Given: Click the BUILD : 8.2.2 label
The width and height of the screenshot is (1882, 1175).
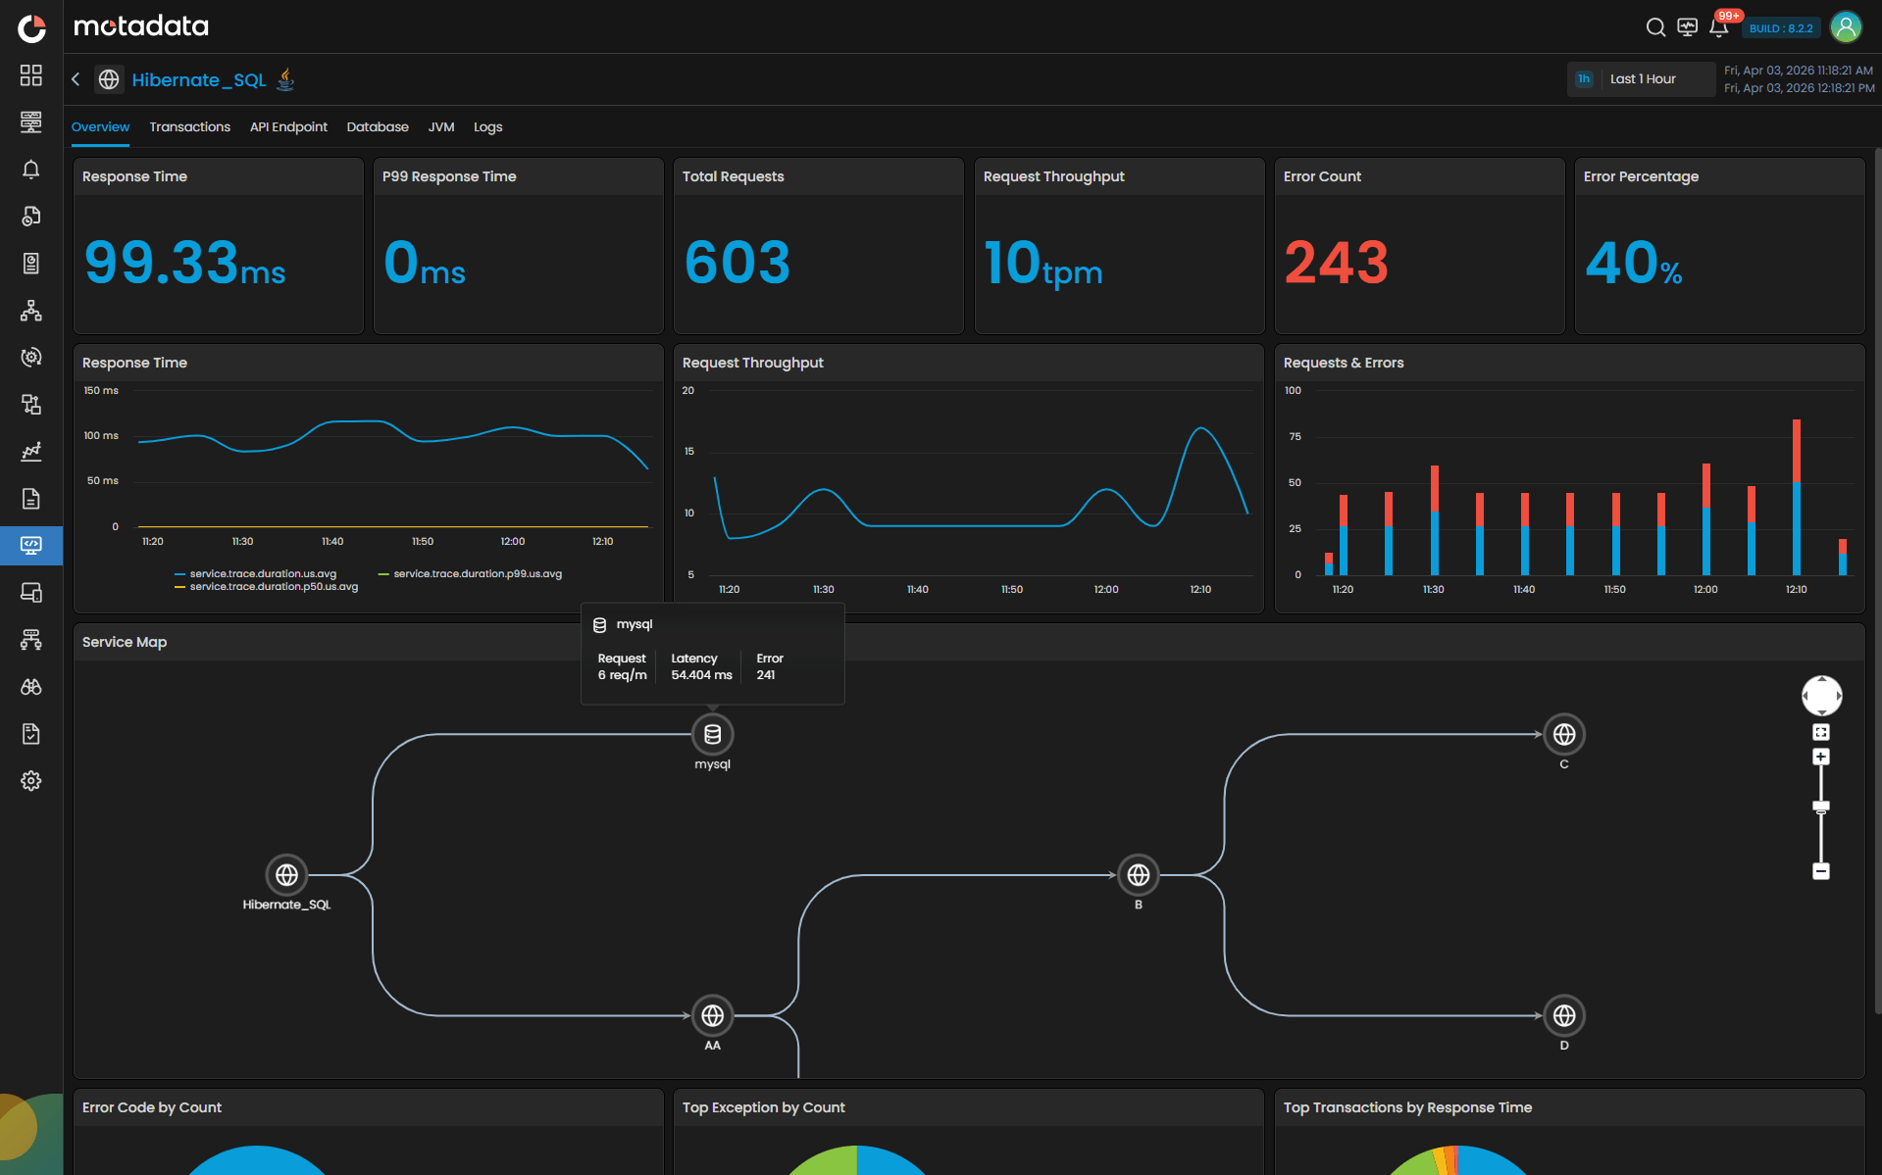Looking at the screenshot, I should [x=1781, y=28].
